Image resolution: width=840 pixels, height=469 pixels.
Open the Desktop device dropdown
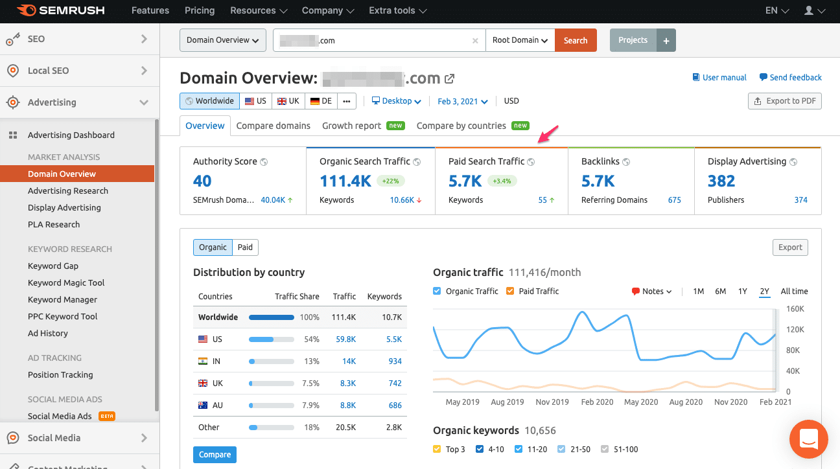tap(396, 101)
